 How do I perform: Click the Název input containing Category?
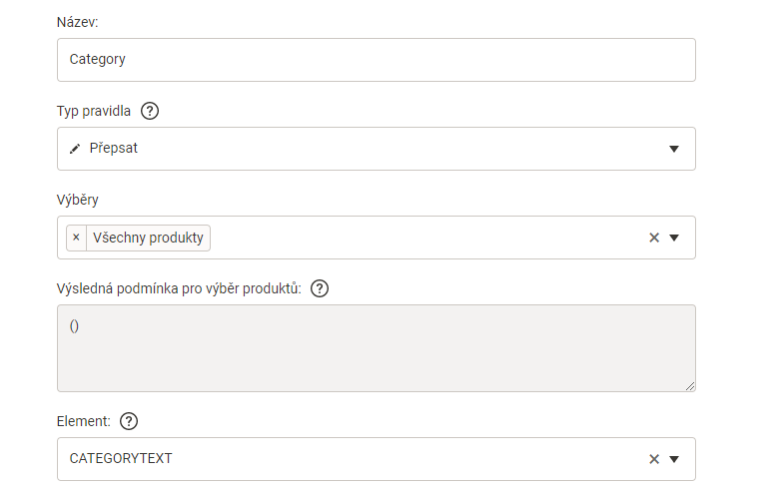pyautogui.click(x=376, y=60)
